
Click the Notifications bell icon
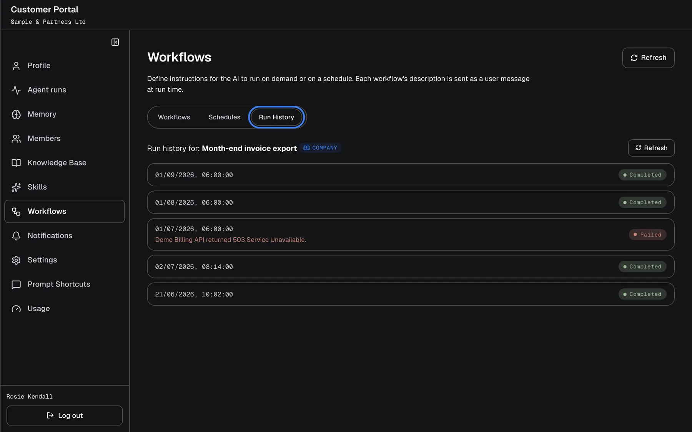click(16, 236)
